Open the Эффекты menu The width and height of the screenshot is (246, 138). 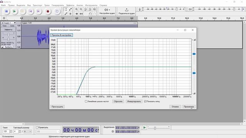coord(70,5)
